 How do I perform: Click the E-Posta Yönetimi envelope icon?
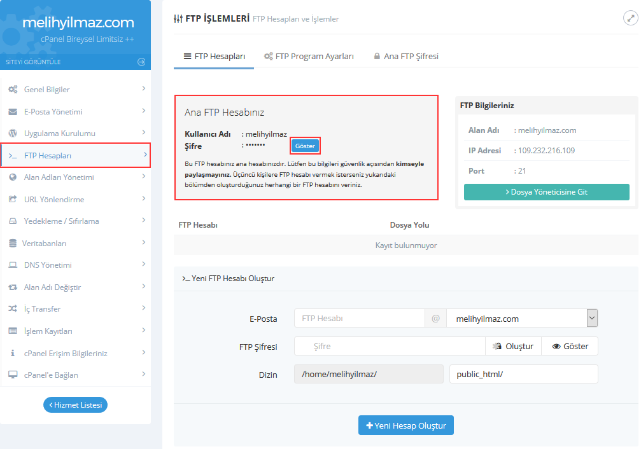coord(13,112)
